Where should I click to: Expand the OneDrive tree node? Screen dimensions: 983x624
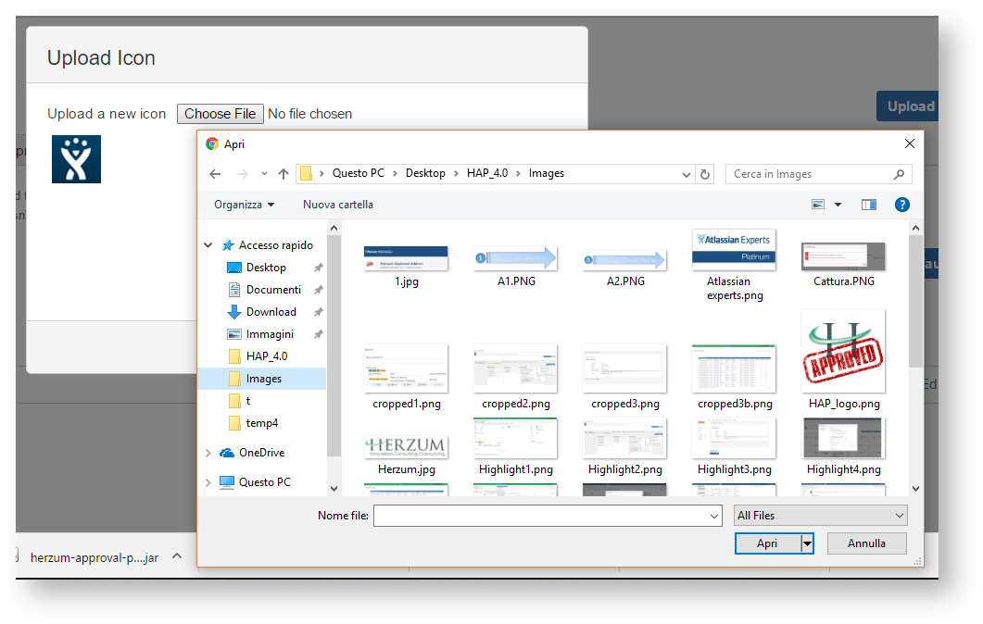(208, 453)
